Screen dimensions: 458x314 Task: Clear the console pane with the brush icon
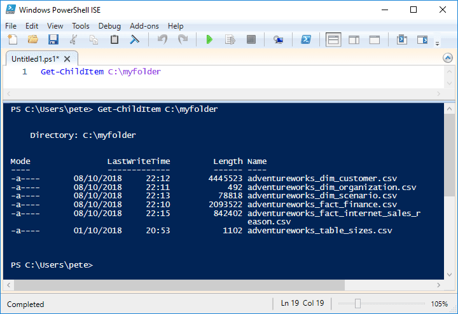pyautogui.click(x=134, y=39)
